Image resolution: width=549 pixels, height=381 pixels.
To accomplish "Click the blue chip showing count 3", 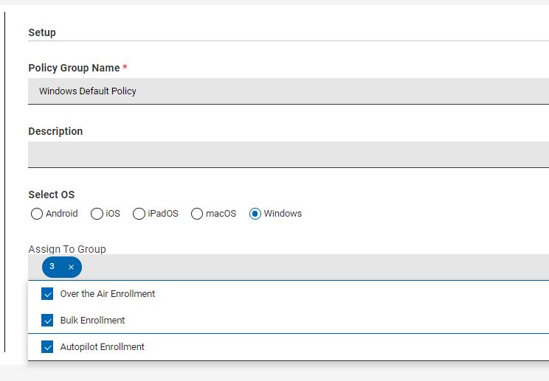I will point(62,267).
